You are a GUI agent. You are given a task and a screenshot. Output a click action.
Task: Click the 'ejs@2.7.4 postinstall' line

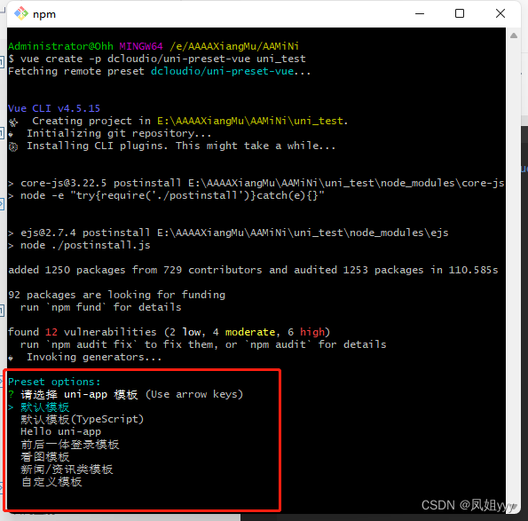(228, 233)
